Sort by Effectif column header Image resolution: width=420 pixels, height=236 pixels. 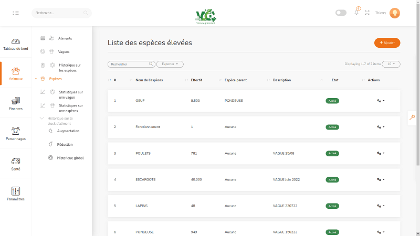197,80
